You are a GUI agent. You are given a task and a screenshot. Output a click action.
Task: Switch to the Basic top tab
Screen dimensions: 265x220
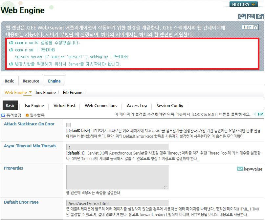tap(9, 81)
